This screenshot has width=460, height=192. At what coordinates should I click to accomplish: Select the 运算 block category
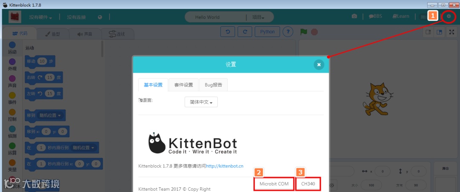click(12, 149)
